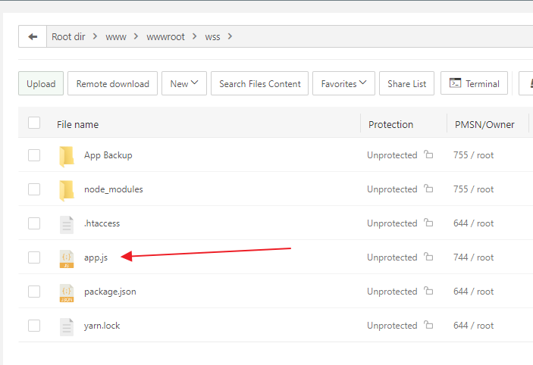Click the .htaccess file icon
The width and height of the screenshot is (533, 365).
pyautogui.click(x=67, y=223)
